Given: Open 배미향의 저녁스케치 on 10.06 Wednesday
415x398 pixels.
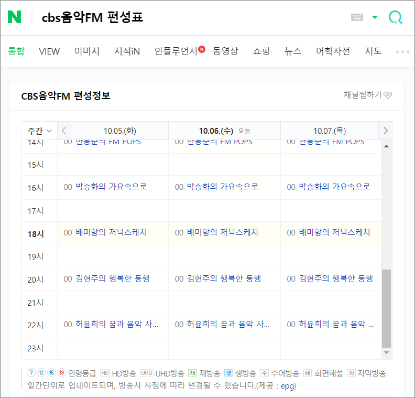Looking at the screenshot, I should [223, 232].
